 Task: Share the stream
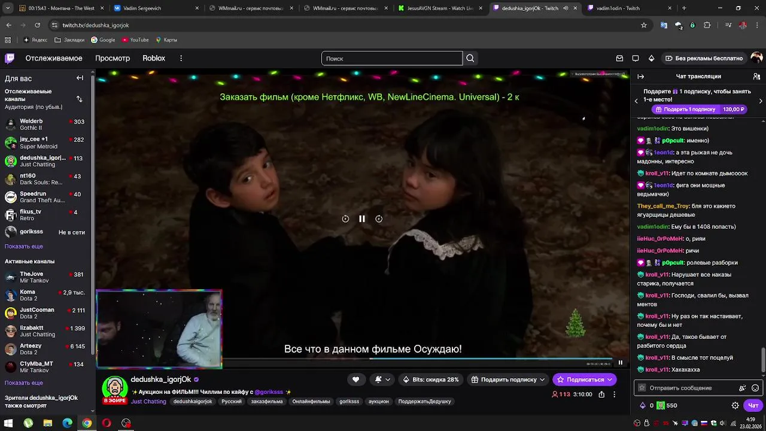pyautogui.click(x=601, y=394)
